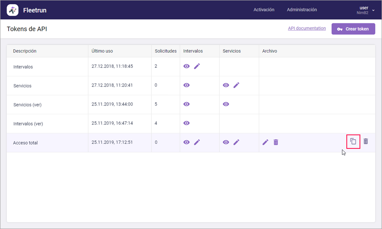Image resolution: width=382 pixels, height=229 pixels.
Task: Click the date 27.12.2018, 11:18:45
Action: [112, 66]
